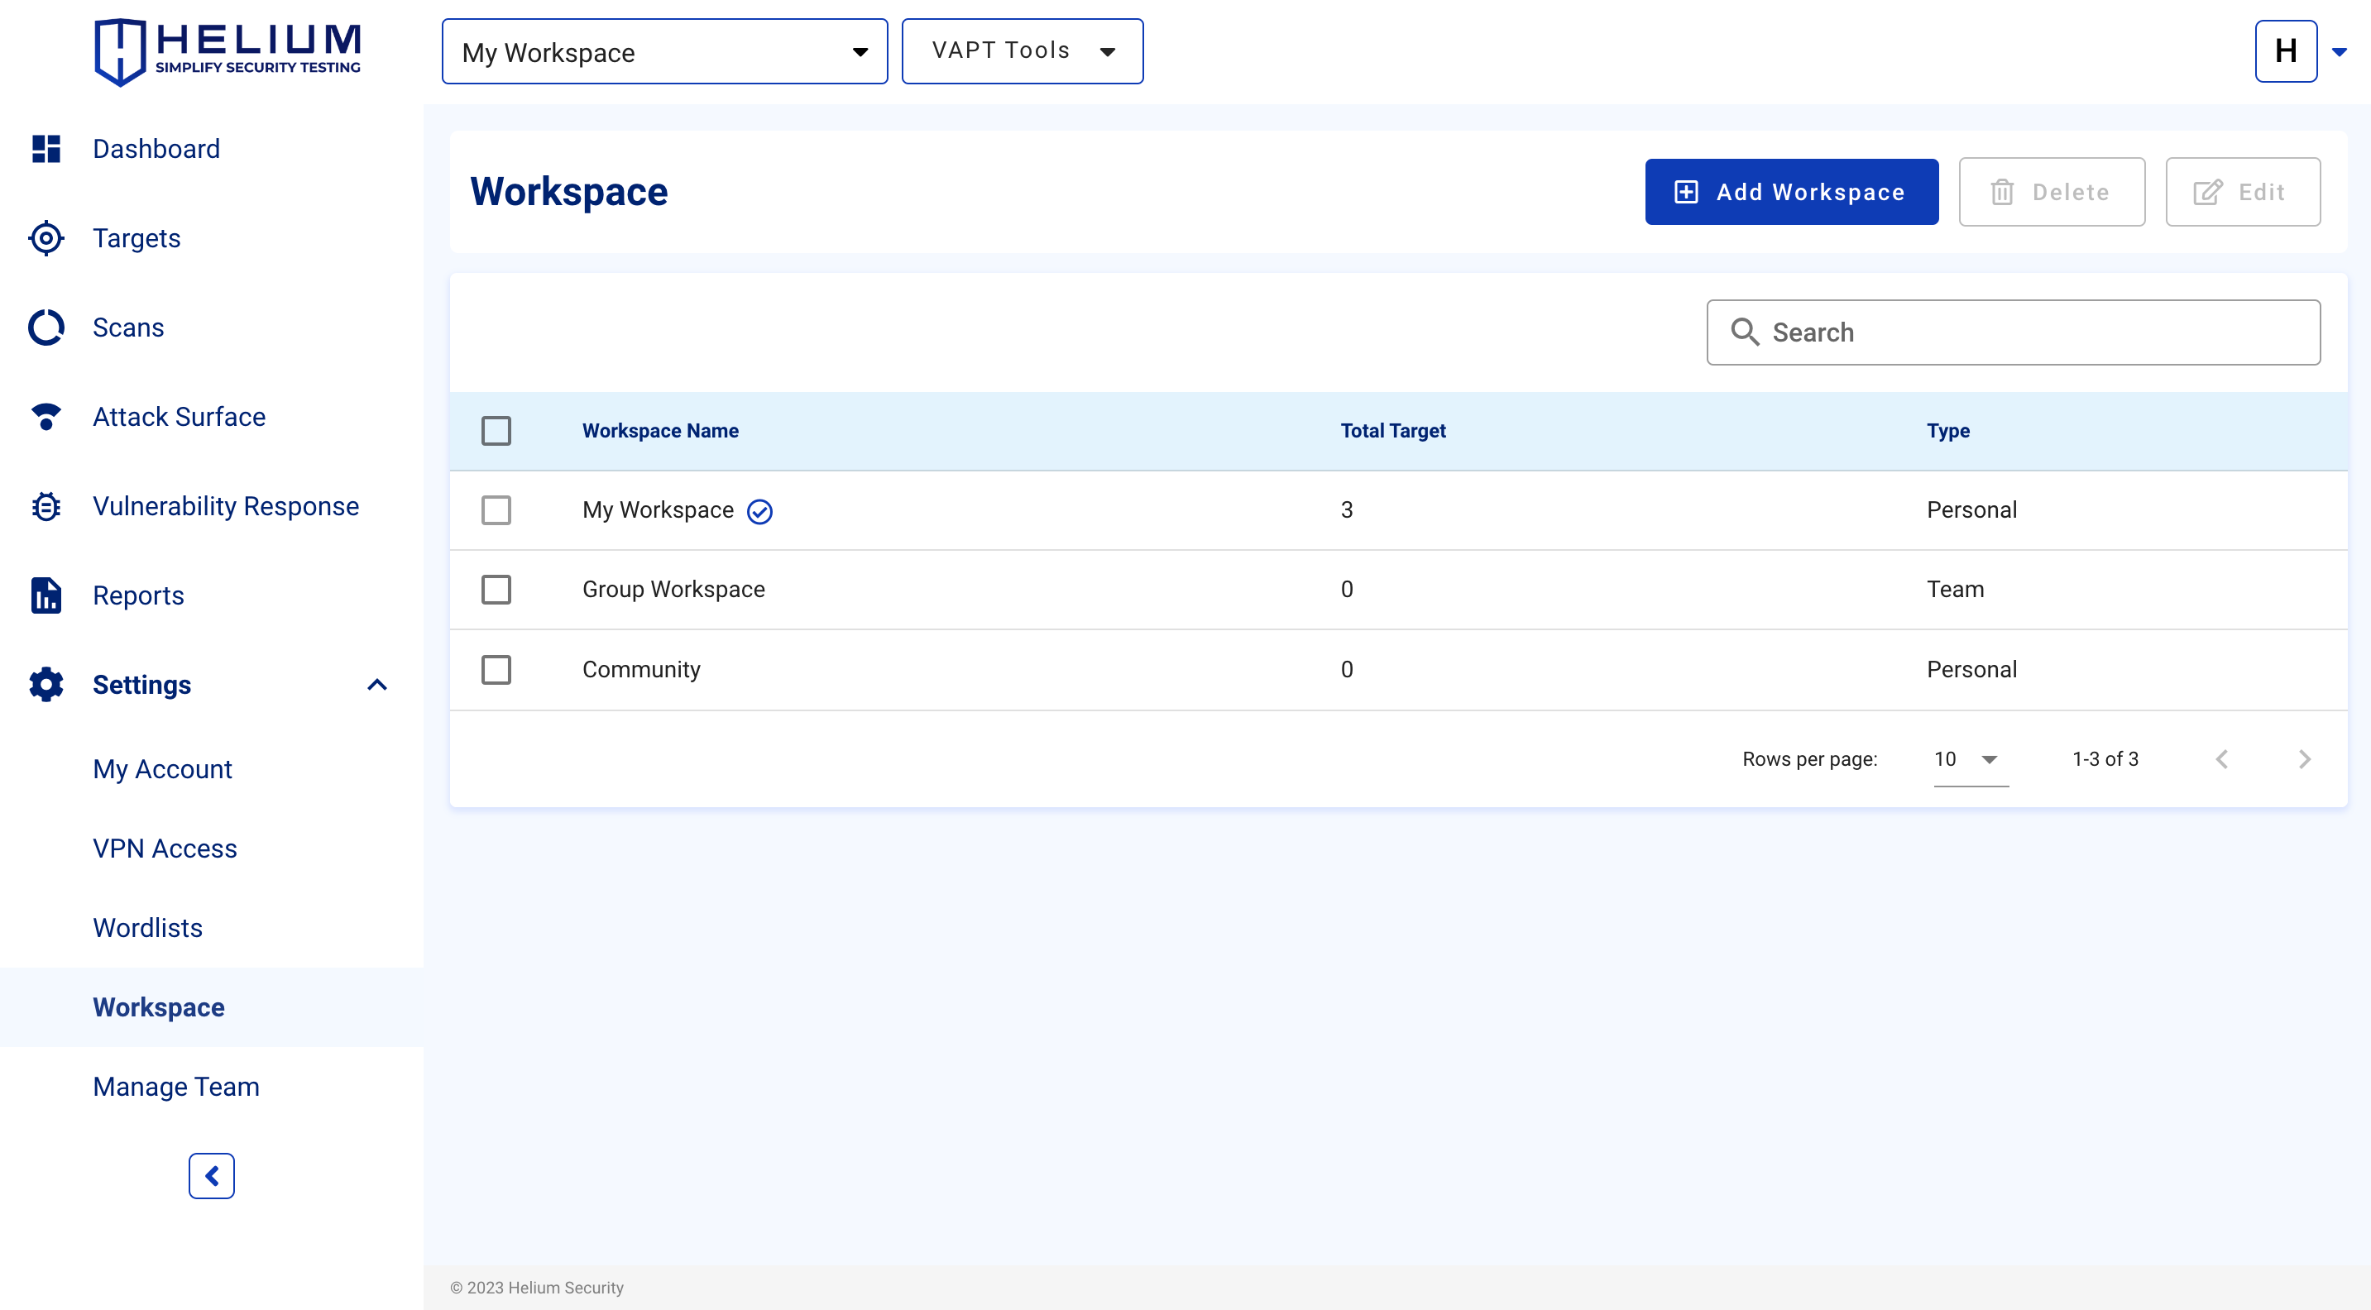Click the Vulnerability Response bug icon
Viewport: 2371px width, 1310px height.
coord(46,506)
